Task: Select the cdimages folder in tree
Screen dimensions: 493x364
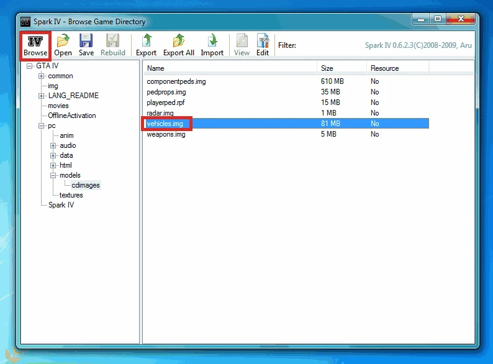Action: tap(86, 185)
